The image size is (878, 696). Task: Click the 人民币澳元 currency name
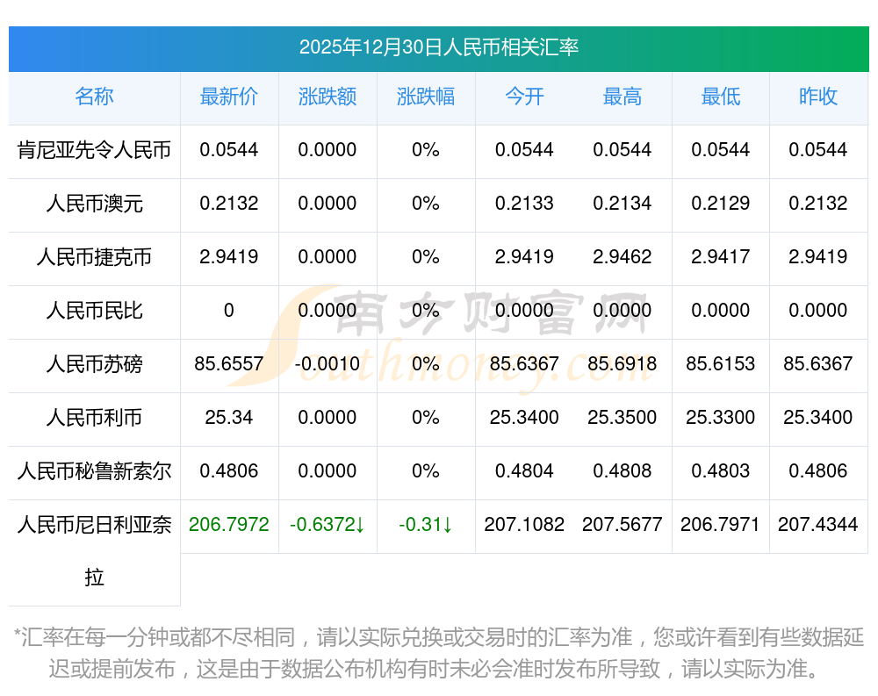[94, 204]
